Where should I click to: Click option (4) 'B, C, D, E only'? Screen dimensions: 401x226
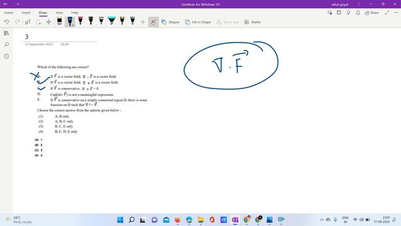pos(66,131)
